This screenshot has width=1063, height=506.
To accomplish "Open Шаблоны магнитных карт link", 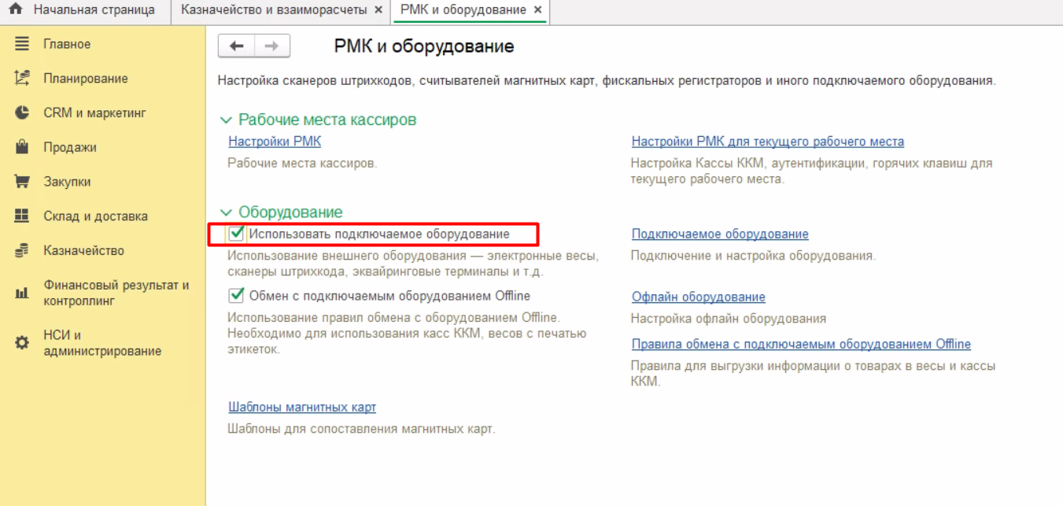I will [x=302, y=407].
